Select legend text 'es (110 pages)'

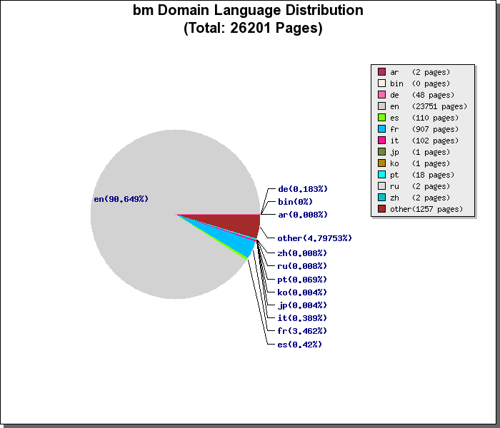pyautogui.click(x=424, y=118)
